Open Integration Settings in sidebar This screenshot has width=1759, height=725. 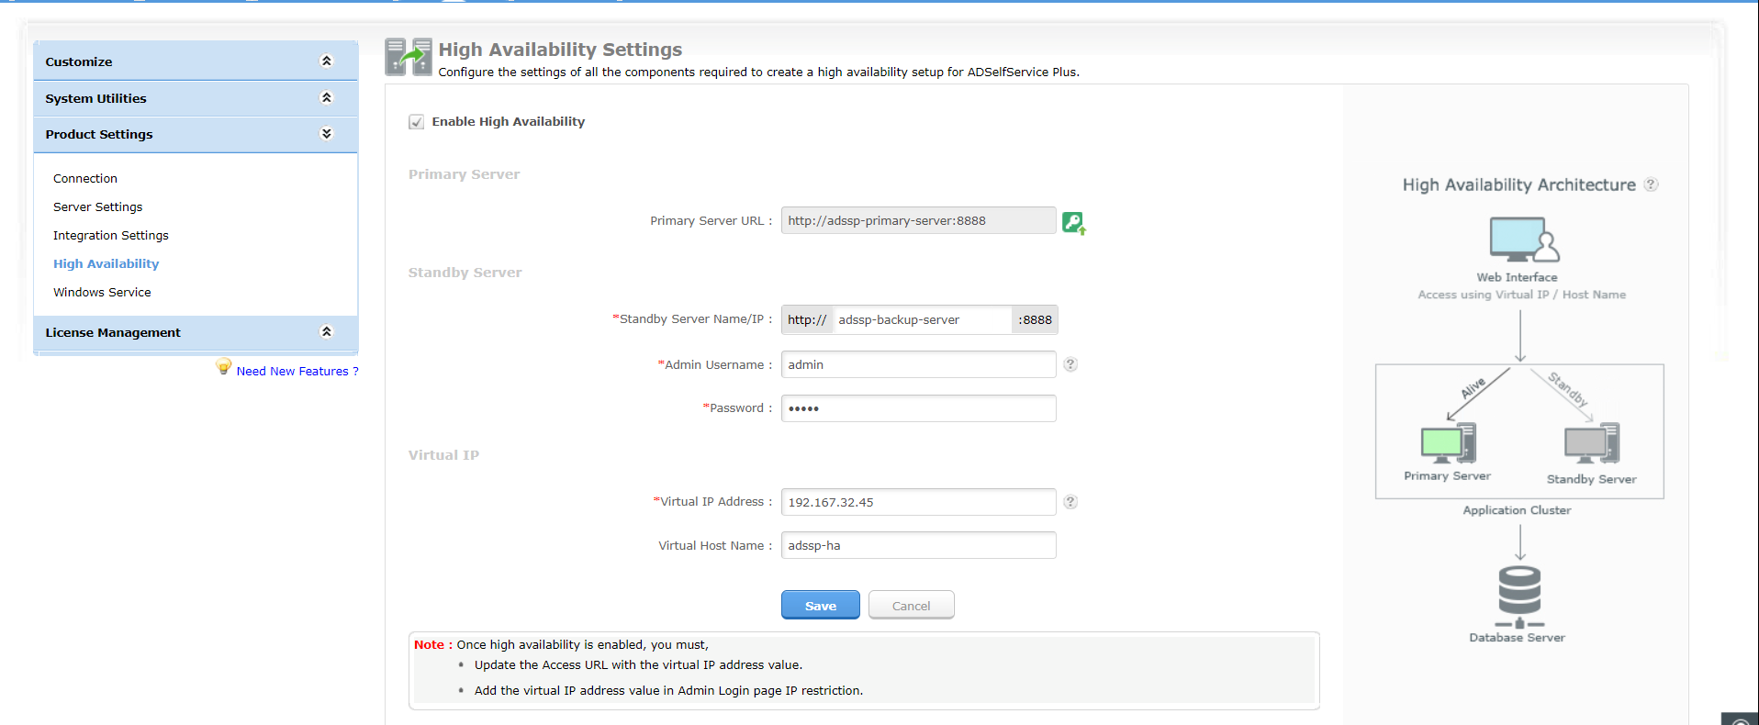point(111,235)
